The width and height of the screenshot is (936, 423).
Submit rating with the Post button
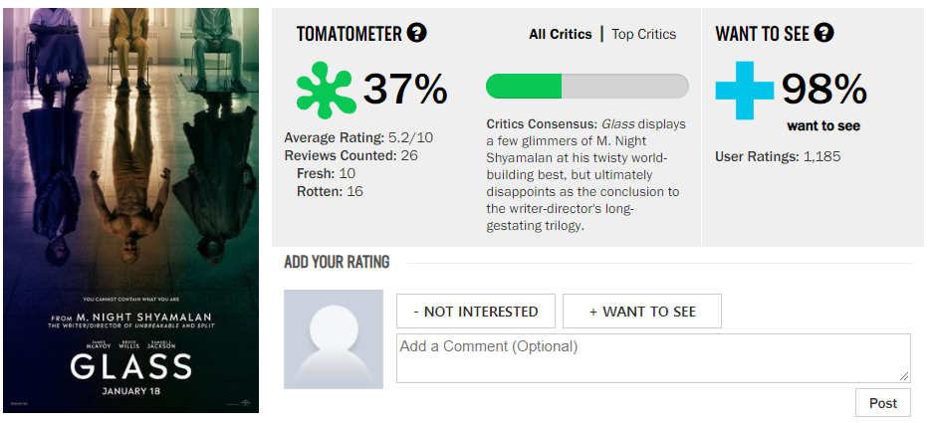(x=883, y=403)
